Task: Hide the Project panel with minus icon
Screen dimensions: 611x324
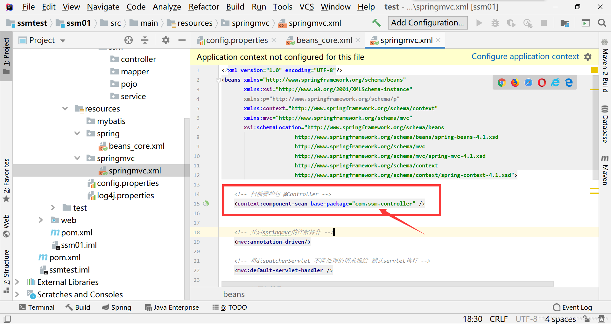Action: [182, 40]
